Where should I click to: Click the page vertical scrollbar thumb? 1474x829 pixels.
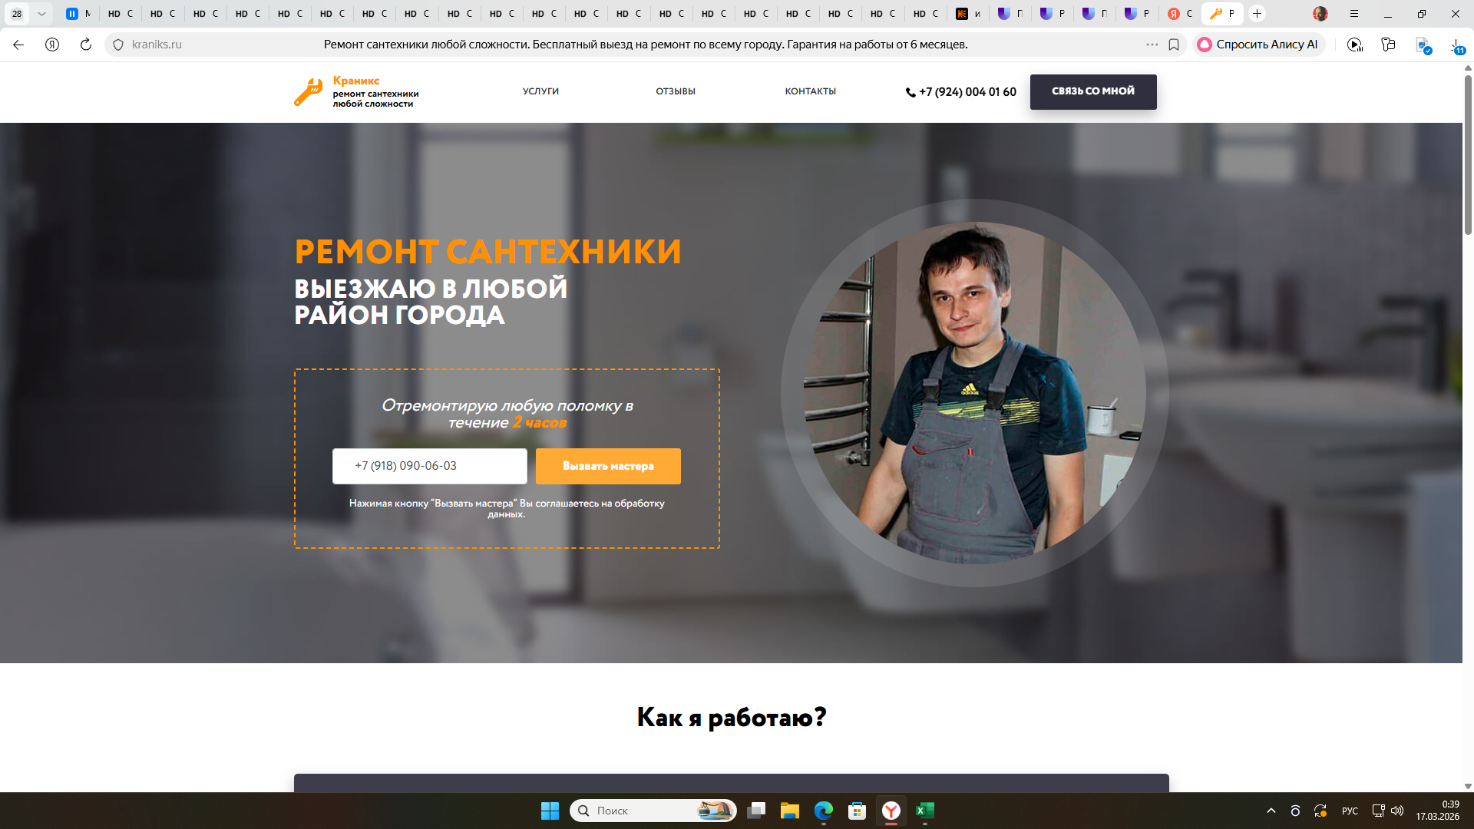click(1468, 154)
